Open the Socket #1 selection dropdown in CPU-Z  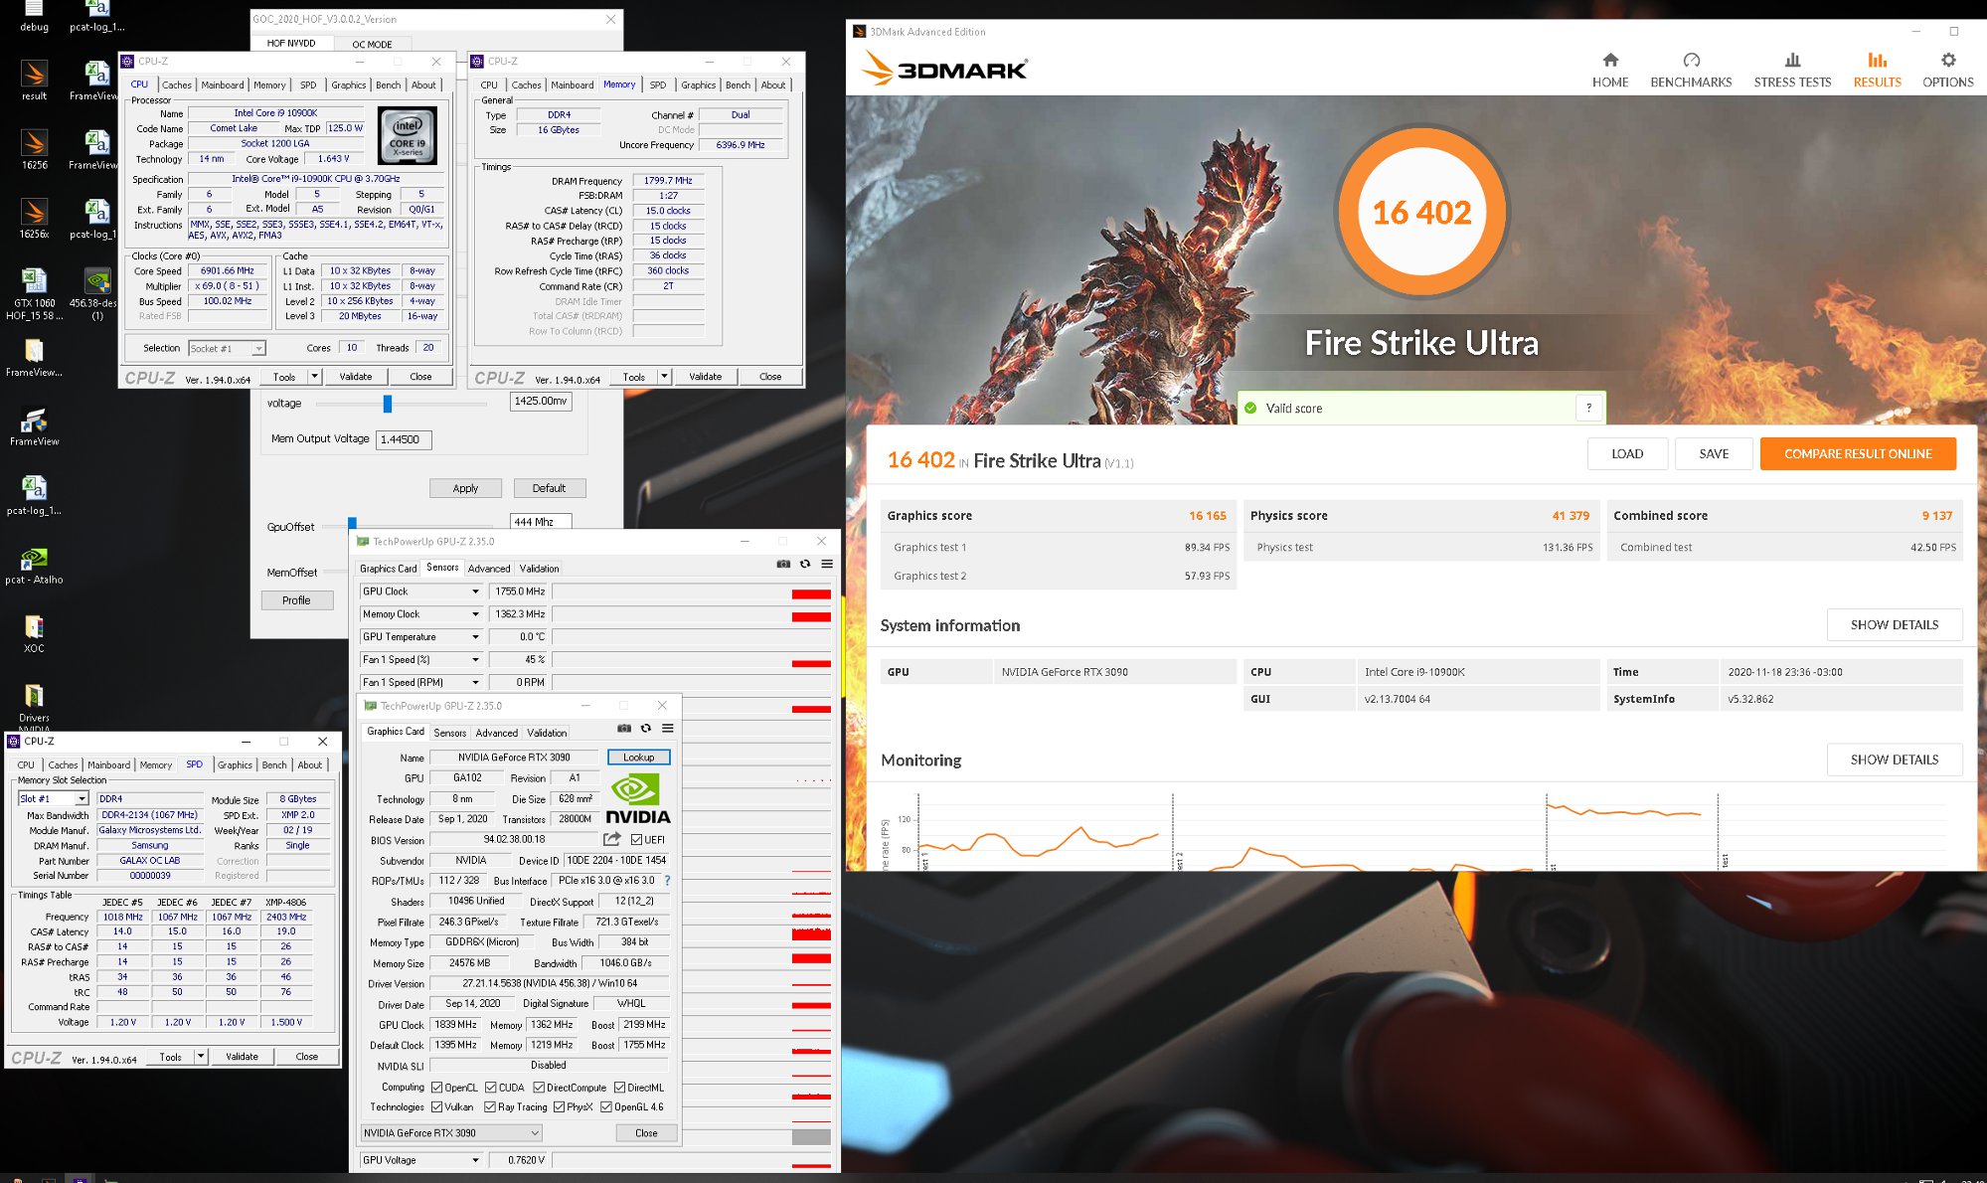pos(227,349)
